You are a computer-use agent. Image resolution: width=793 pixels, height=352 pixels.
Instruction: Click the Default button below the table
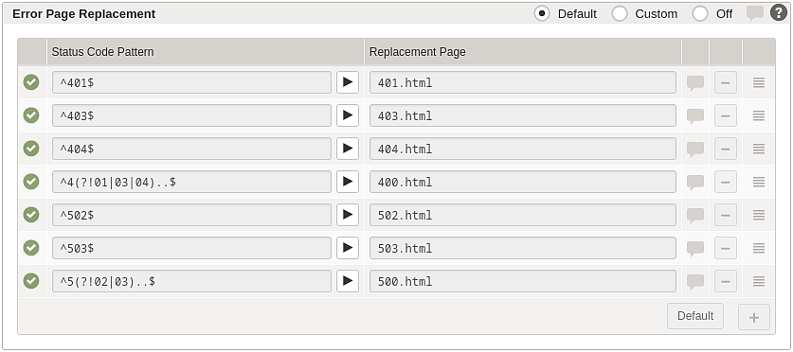pyautogui.click(x=695, y=316)
